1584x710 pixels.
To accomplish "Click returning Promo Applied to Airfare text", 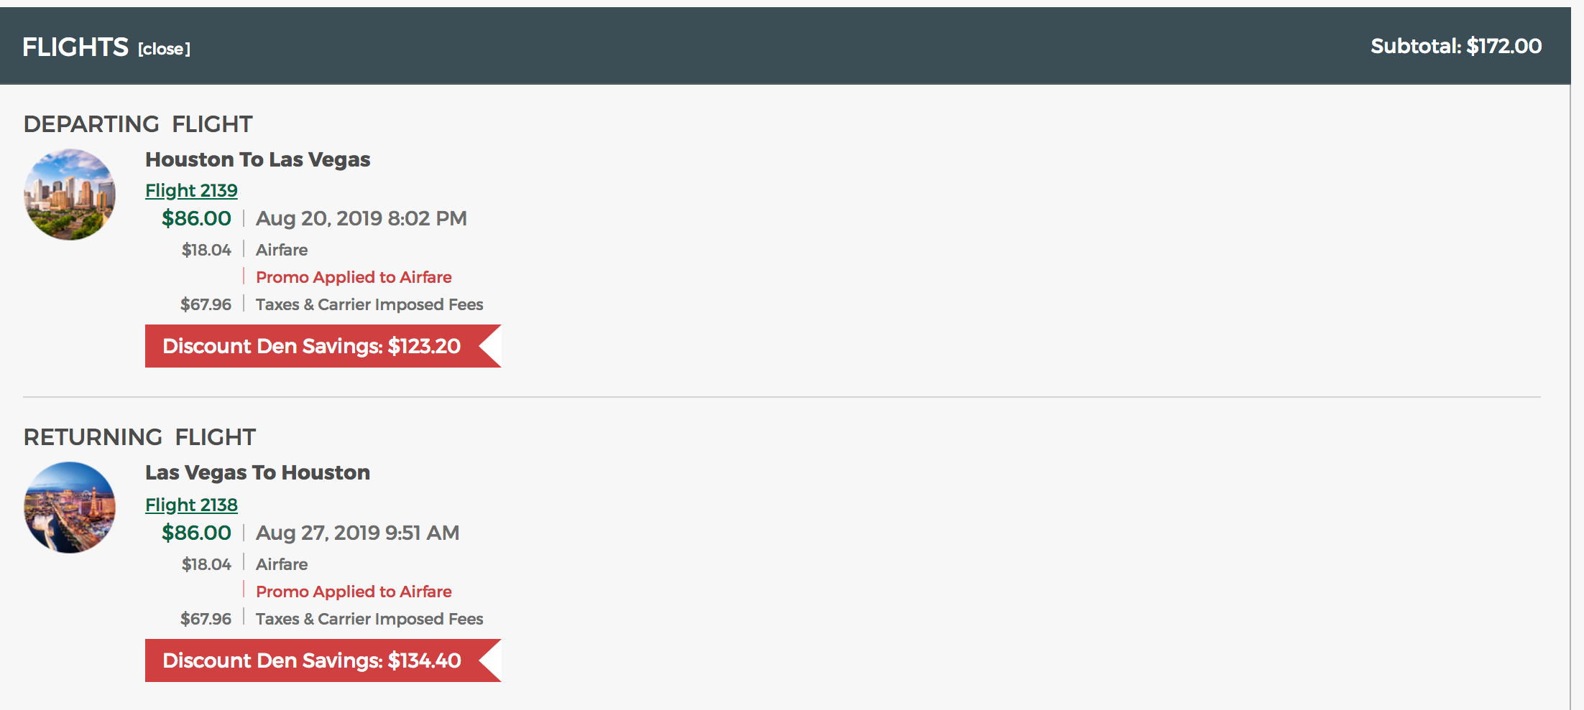I will pyautogui.click(x=354, y=592).
